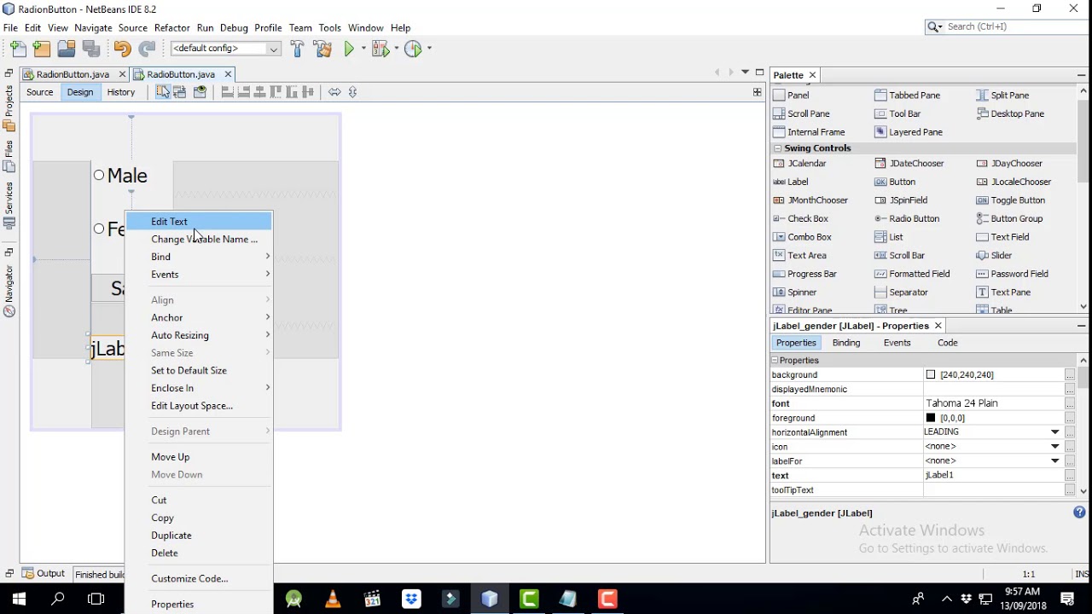The image size is (1092, 614).
Task: Click the Redo toolbar icon
Action: tap(147, 49)
